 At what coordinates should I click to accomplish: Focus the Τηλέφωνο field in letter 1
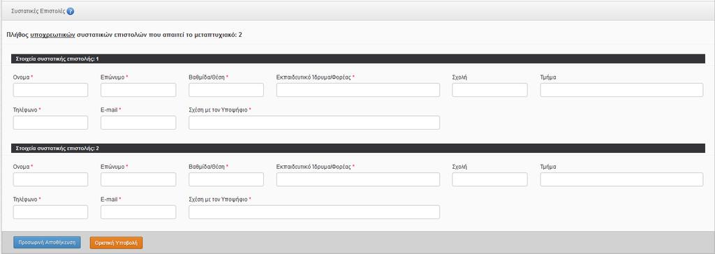pos(50,123)
